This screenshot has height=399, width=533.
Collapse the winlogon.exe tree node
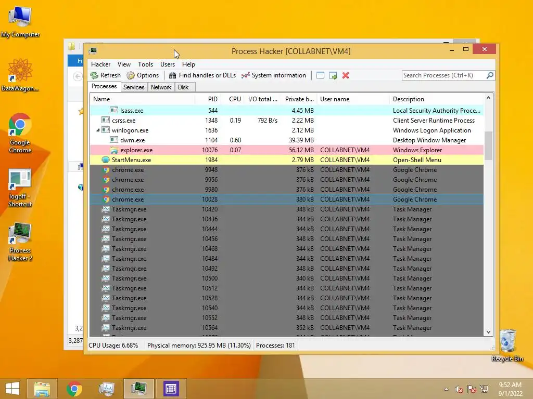click(98, 130)
